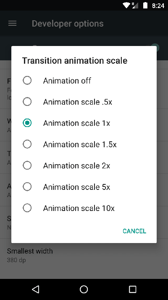
Task: Tap the battery status icon
Action: pos(145,5)
